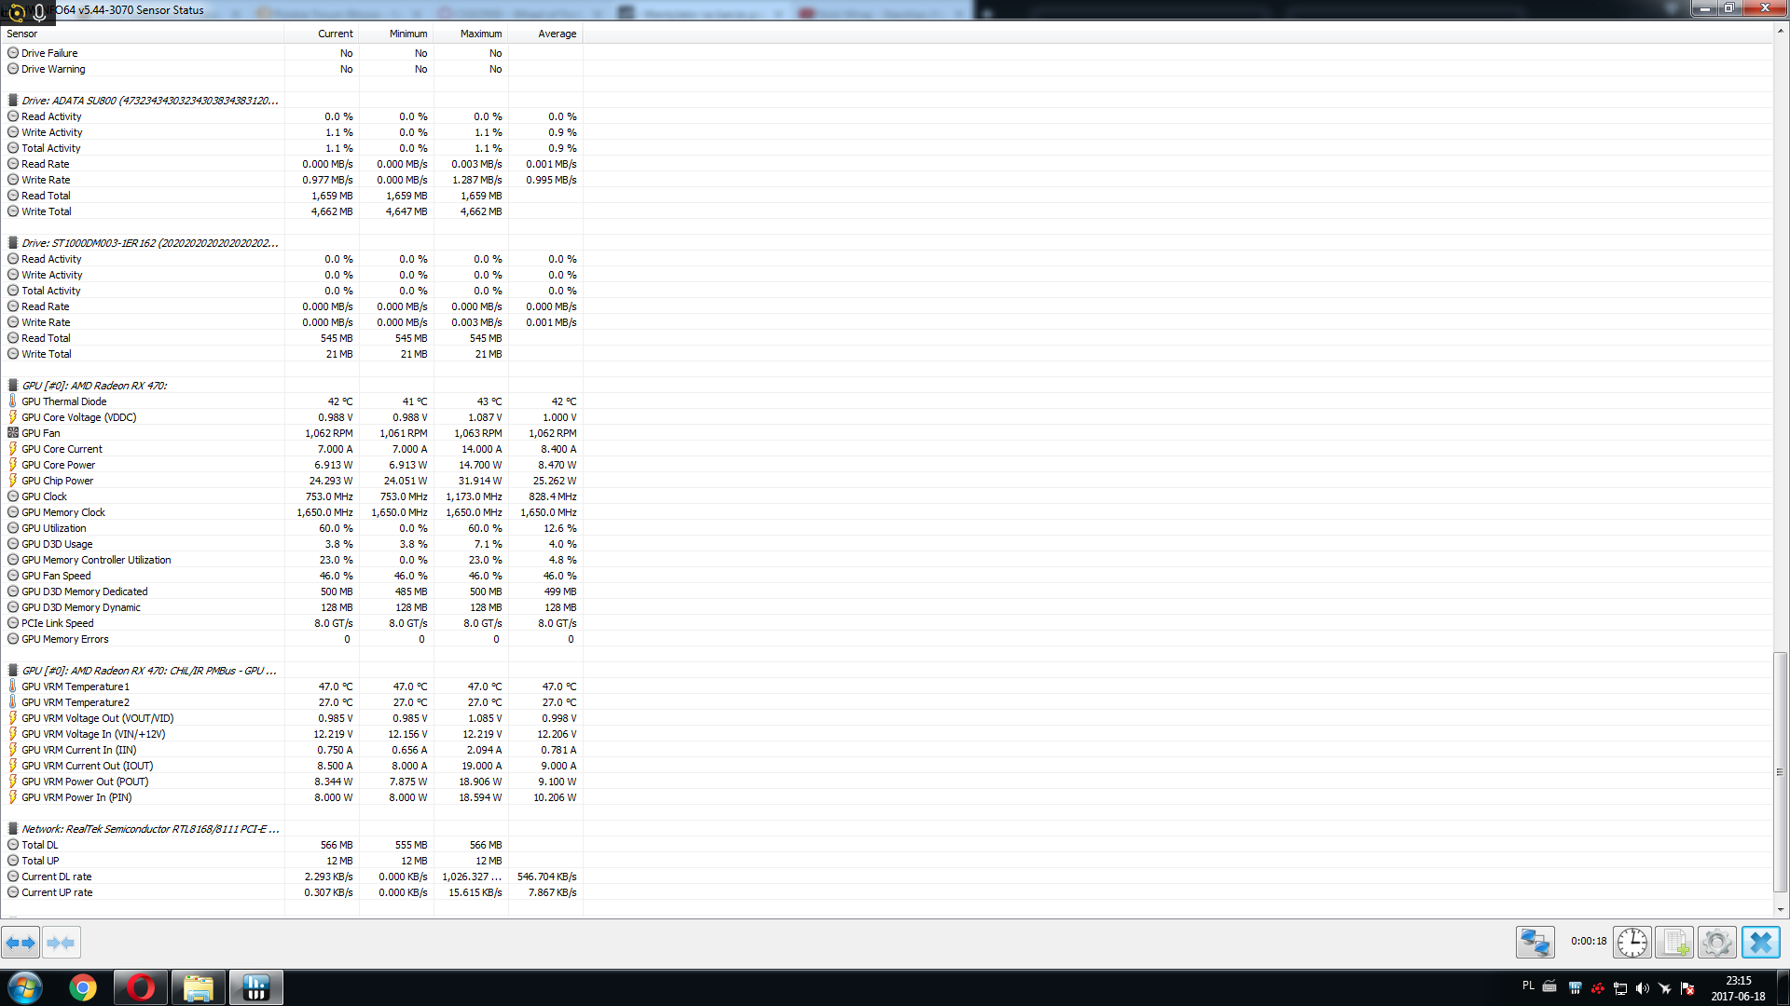Image resolution: width=1790 pixels, height=1006 pixels.
Task: Select GPU VRM Voltage In (VIN/+12V) row
Action: (x=292, y=734)
